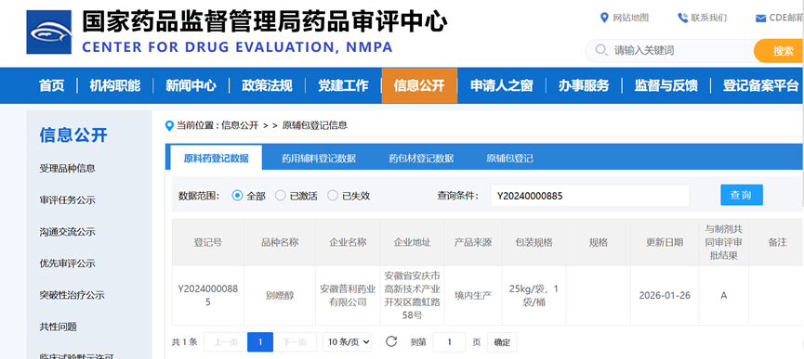Focus the 查询条件 input field
Image resolution: width=804 pixels, height=359 pixels.
[589, 196]
